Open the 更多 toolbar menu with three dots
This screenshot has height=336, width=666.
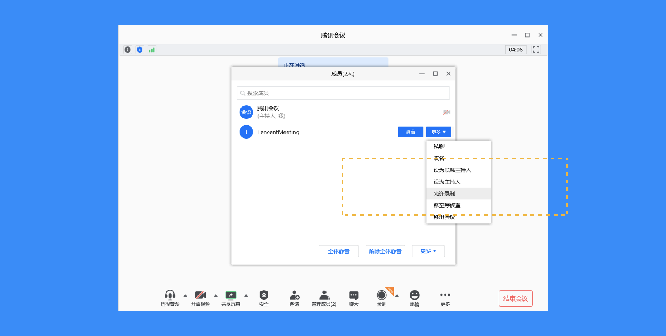pos(445,298)
